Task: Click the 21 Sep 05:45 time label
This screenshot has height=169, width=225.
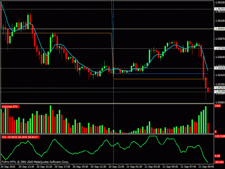Action: 170,167
